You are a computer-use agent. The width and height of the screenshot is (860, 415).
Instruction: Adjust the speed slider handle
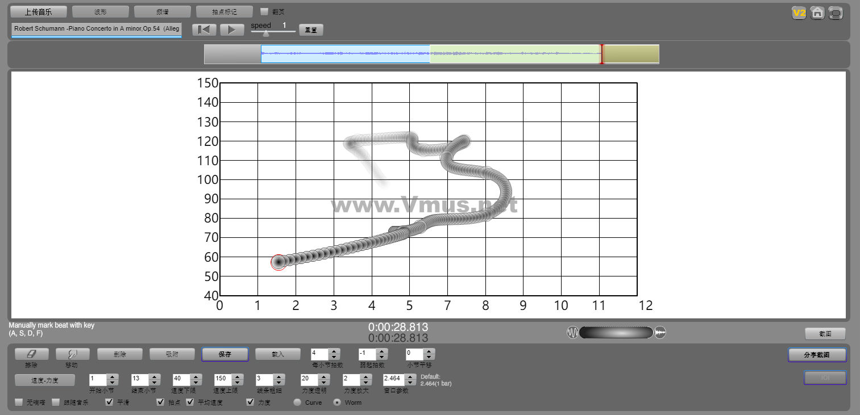pyautogui.click(x=265, y=33)
